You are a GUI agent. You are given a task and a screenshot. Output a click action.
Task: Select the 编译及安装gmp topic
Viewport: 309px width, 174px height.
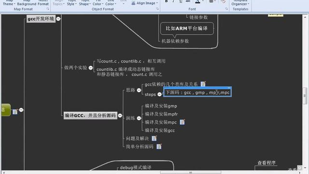(161, 106)
